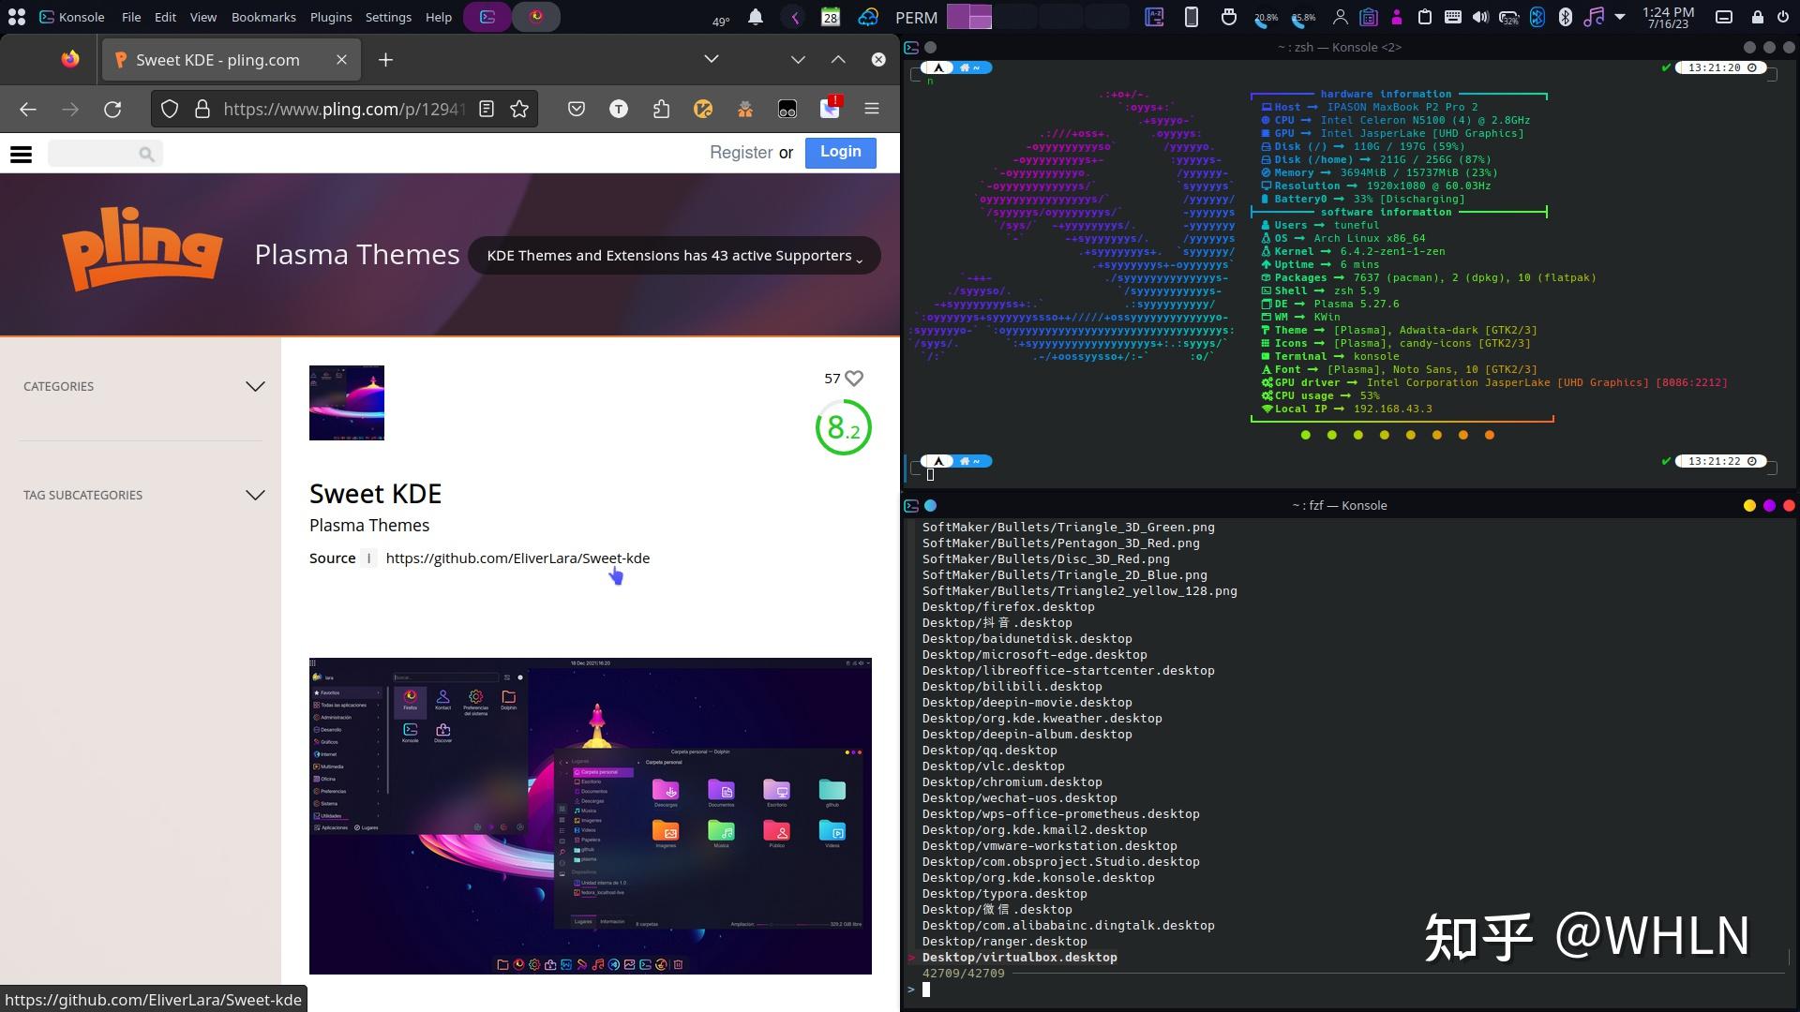Open new Firefox tab with plus

pos(385,60)
